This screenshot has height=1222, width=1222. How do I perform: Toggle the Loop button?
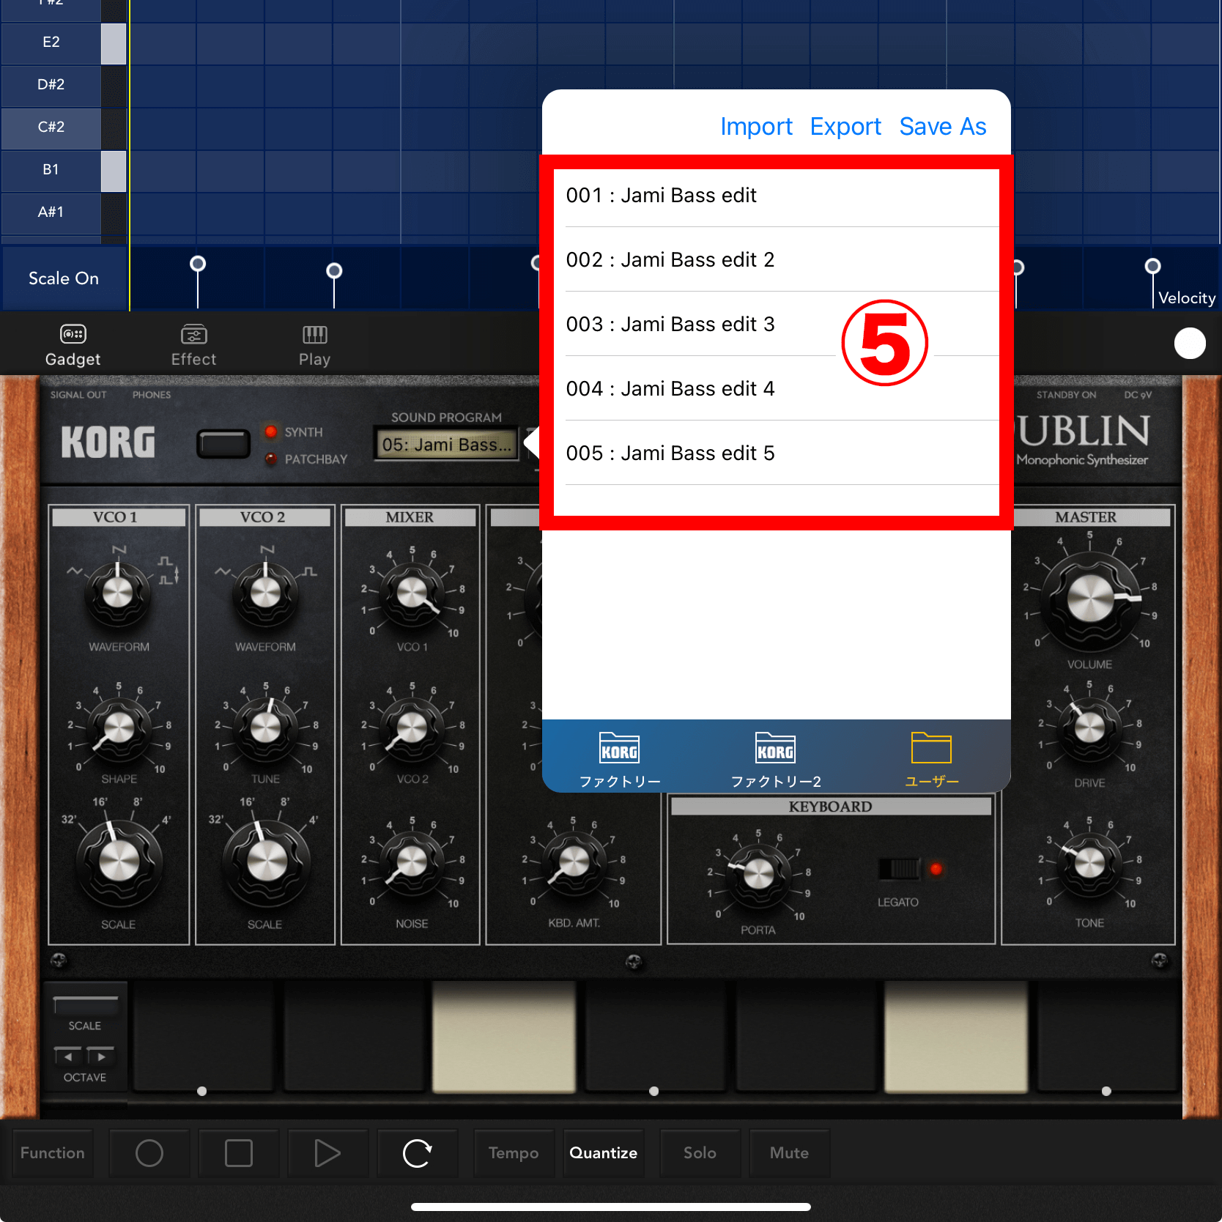[x=418, y=1153]
